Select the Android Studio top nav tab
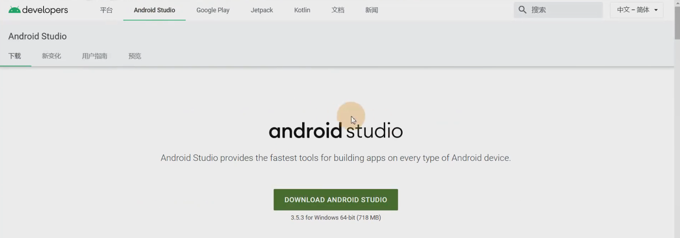 [154, 10]
